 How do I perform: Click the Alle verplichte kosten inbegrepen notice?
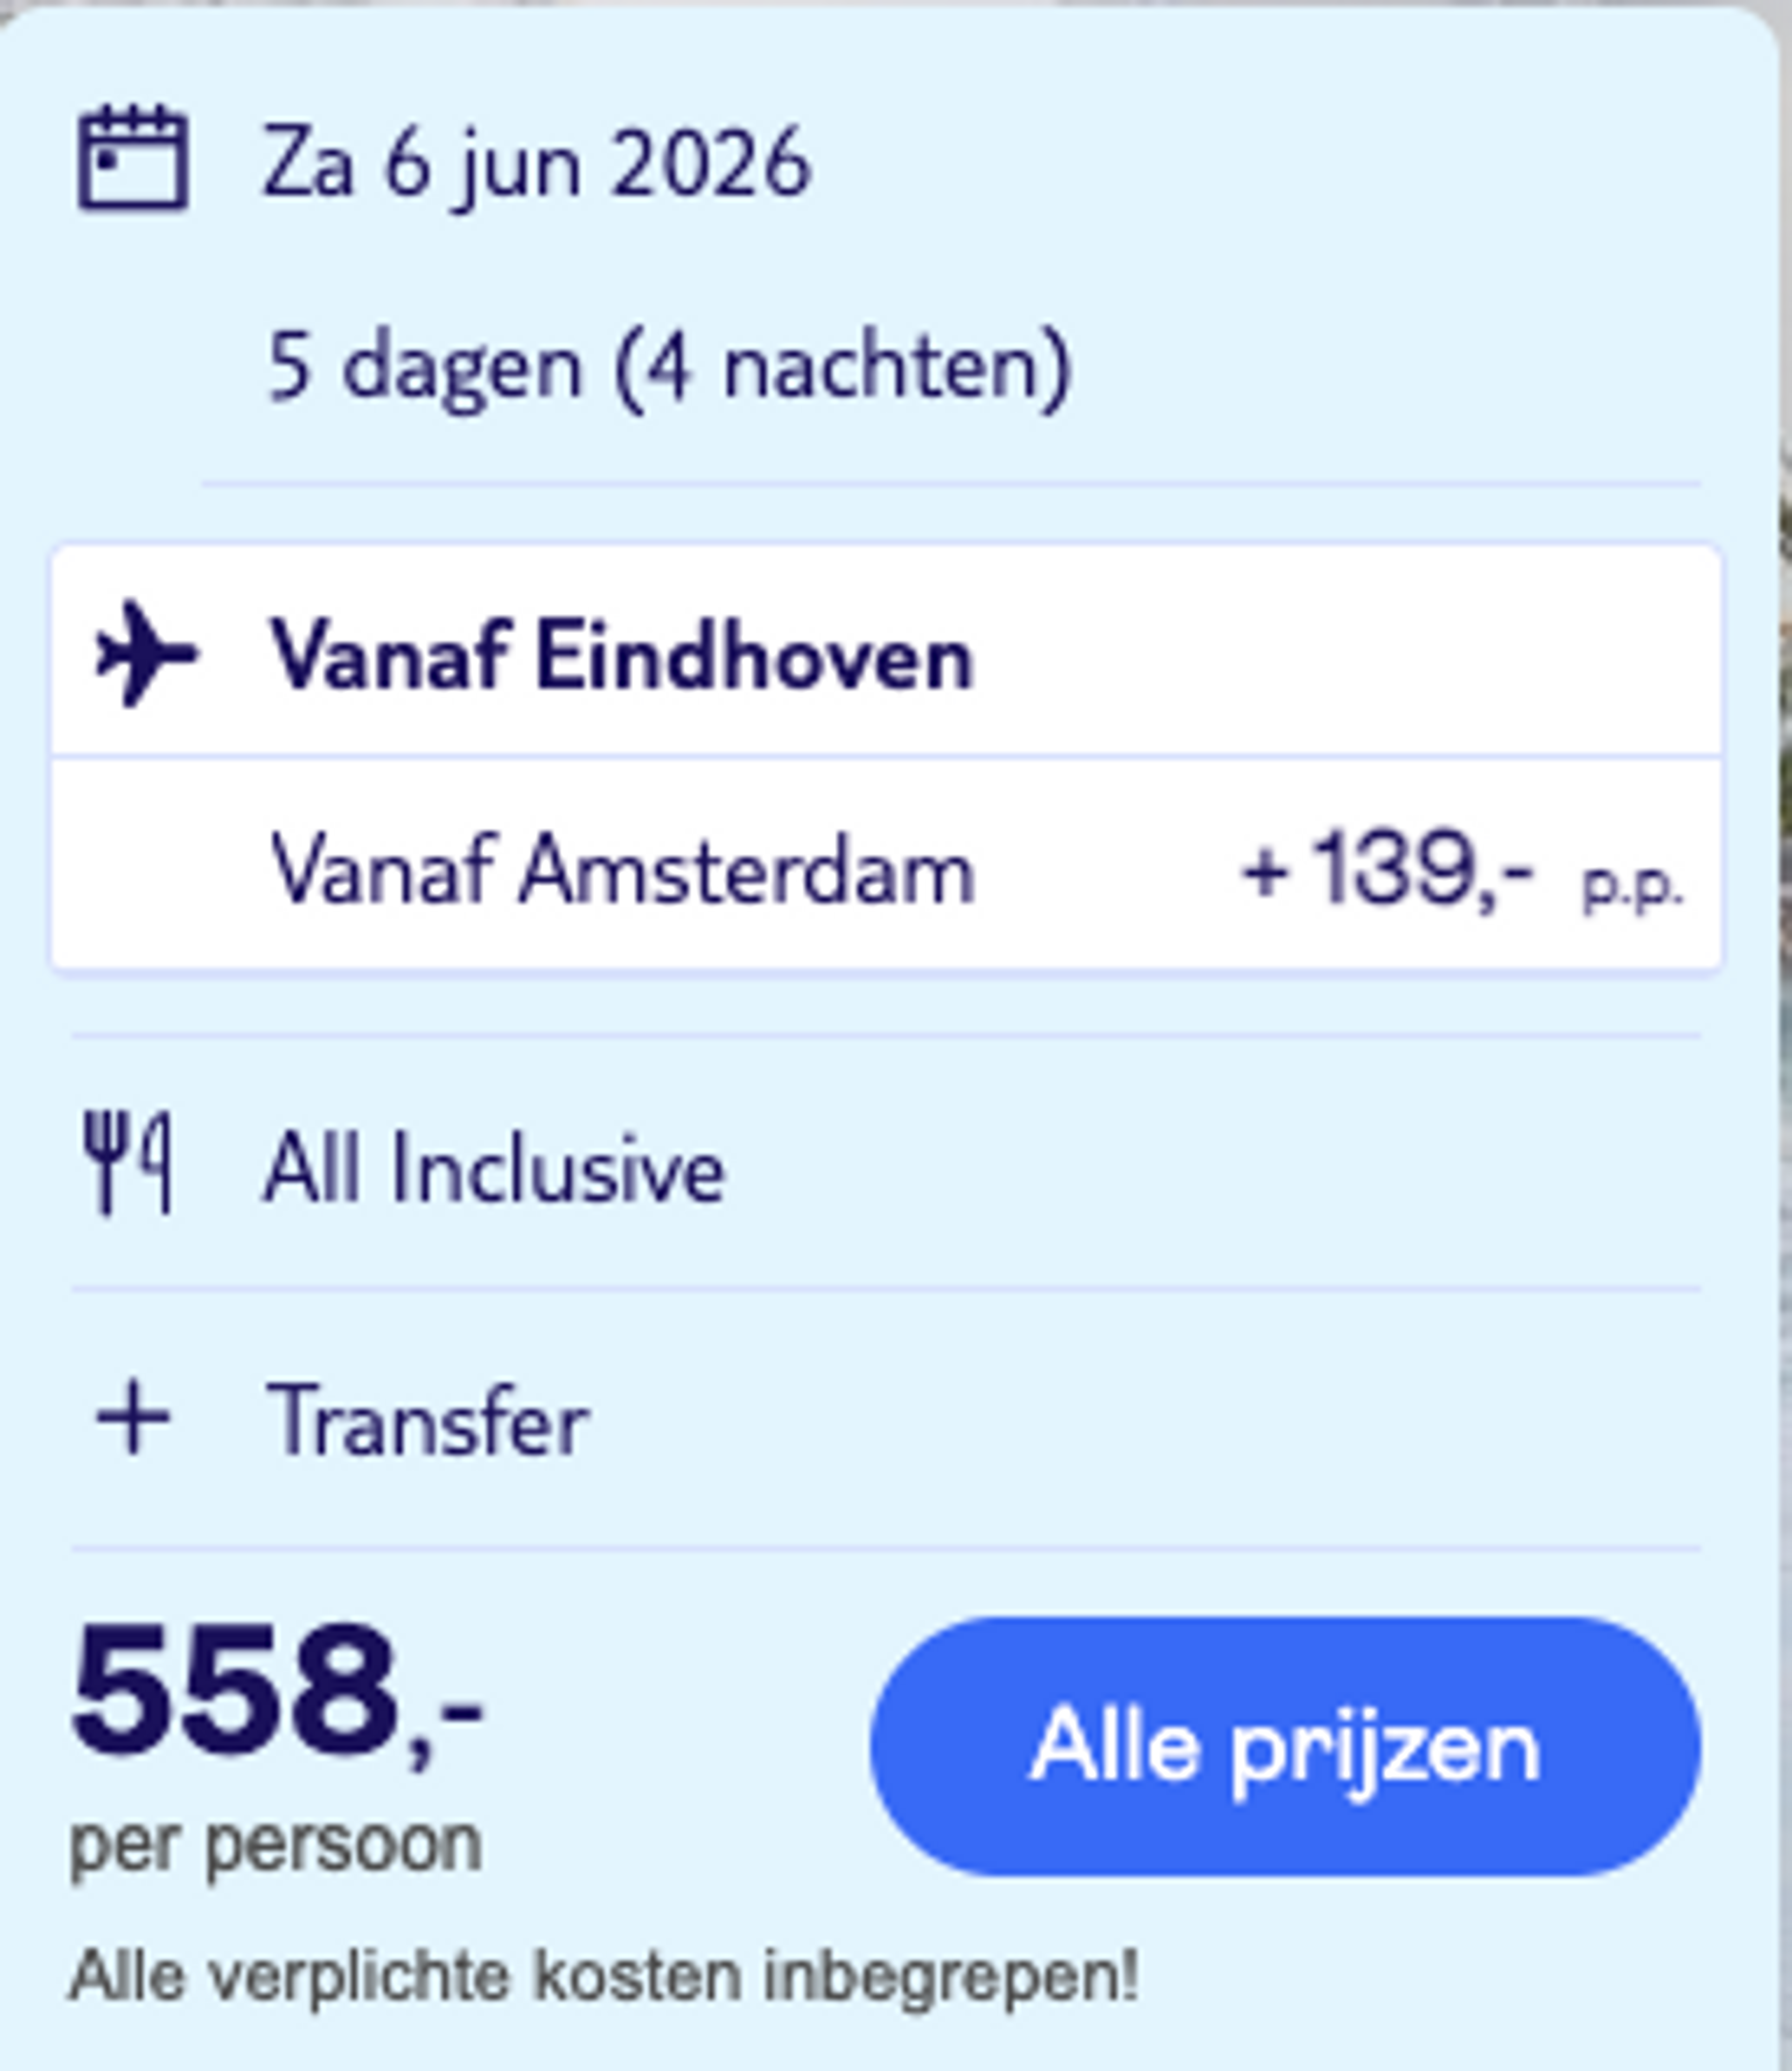click(604, 1976)
